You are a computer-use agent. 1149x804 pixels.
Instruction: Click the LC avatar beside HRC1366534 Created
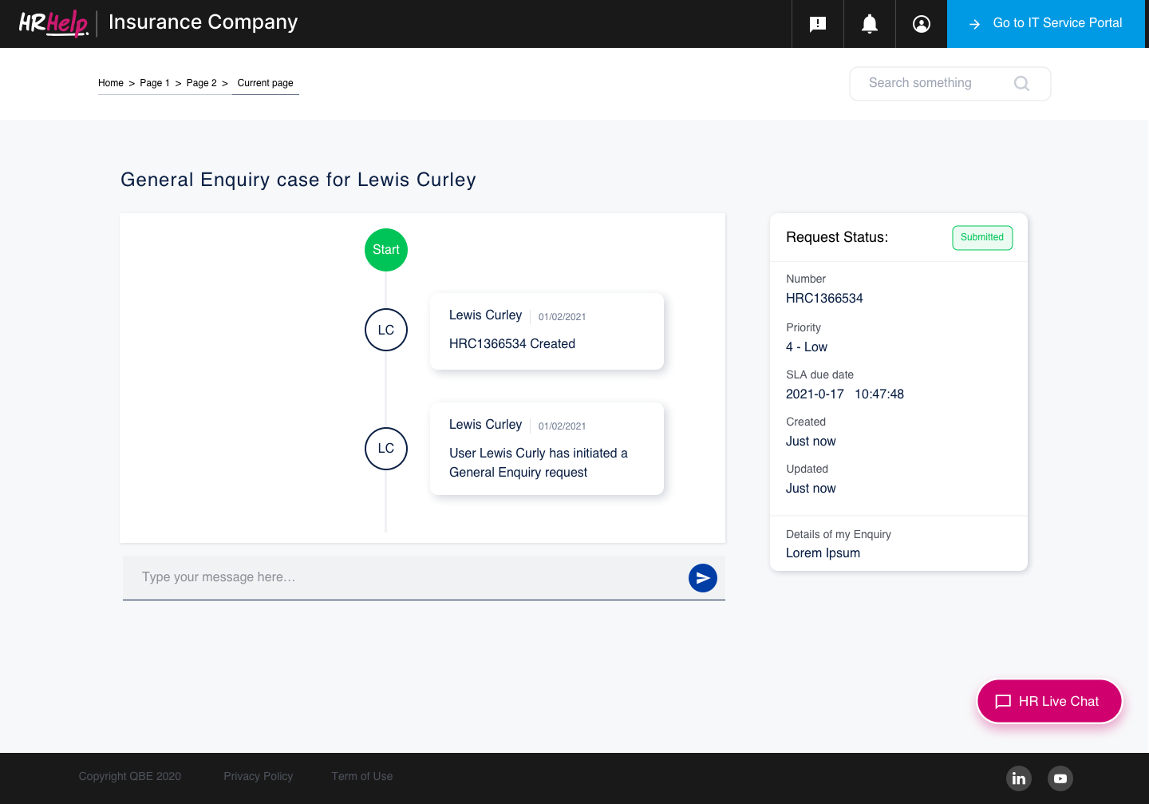(x=386, y=330)
